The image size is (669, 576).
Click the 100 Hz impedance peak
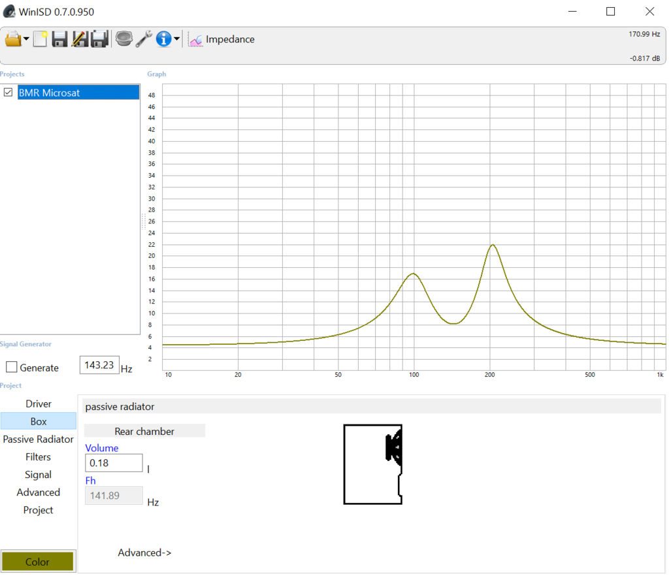[413, 274]
